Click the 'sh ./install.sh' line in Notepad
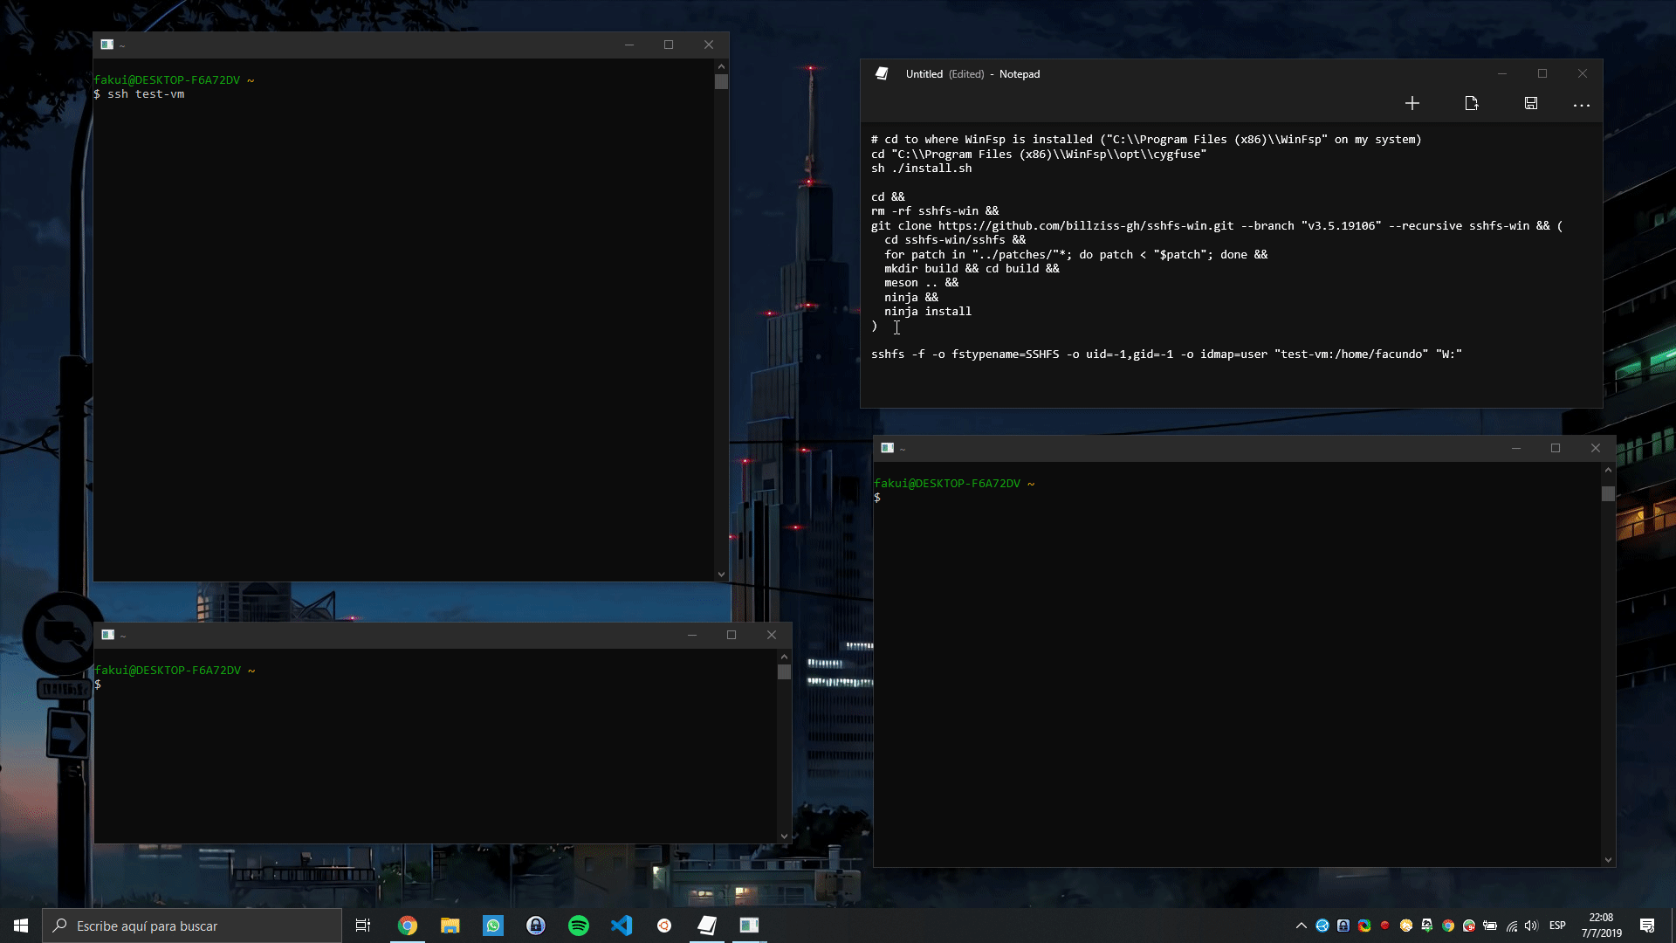This screenshot has height=943, width=1676. click(921, 169)
